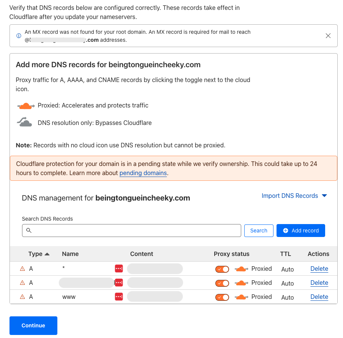
Task: Dismiss the MX record notice
Action: (328, 36)
